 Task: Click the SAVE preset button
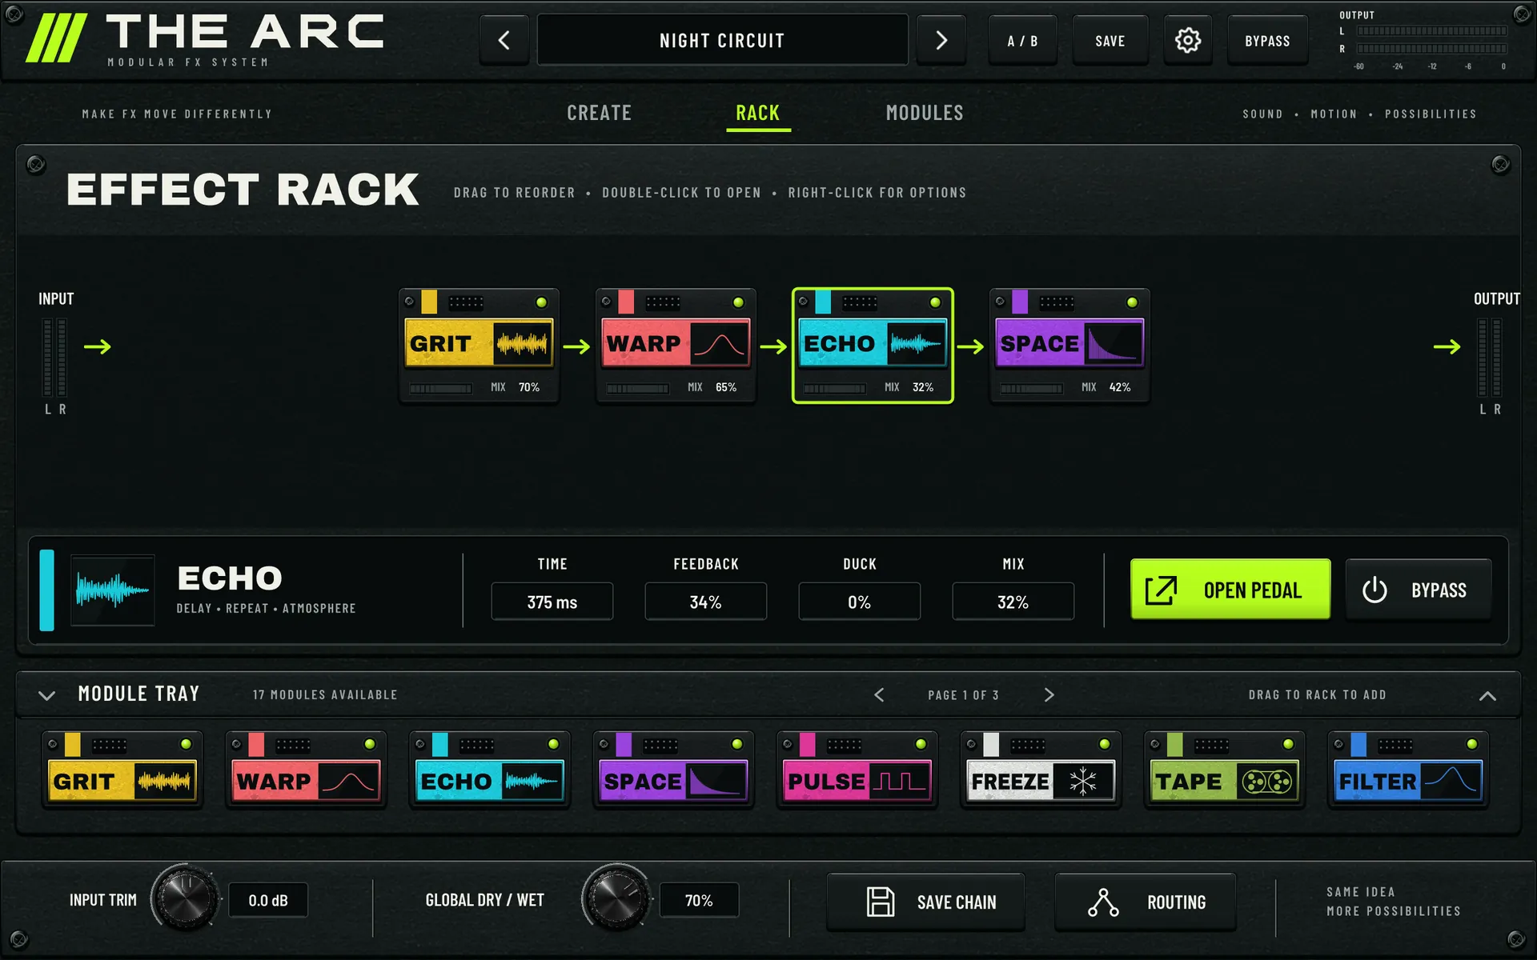(x=1110, y=40)
